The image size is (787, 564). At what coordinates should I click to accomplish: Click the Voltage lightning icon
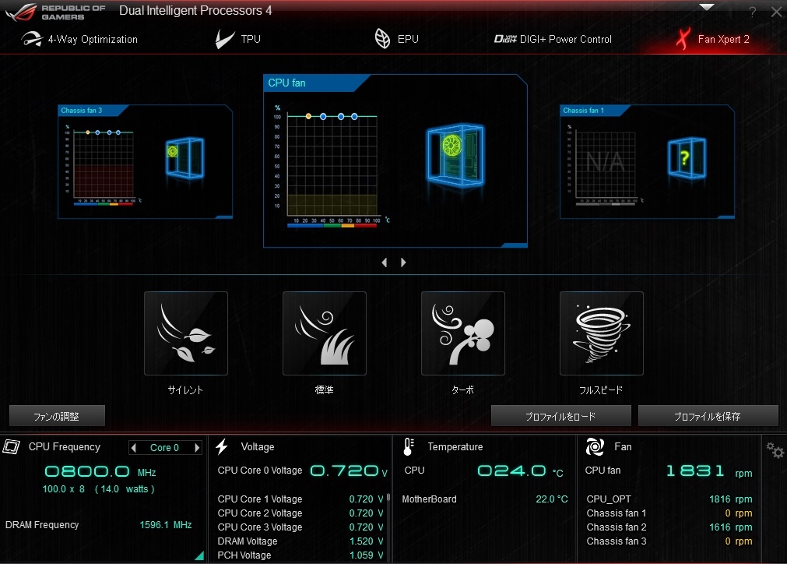point(222,446)
